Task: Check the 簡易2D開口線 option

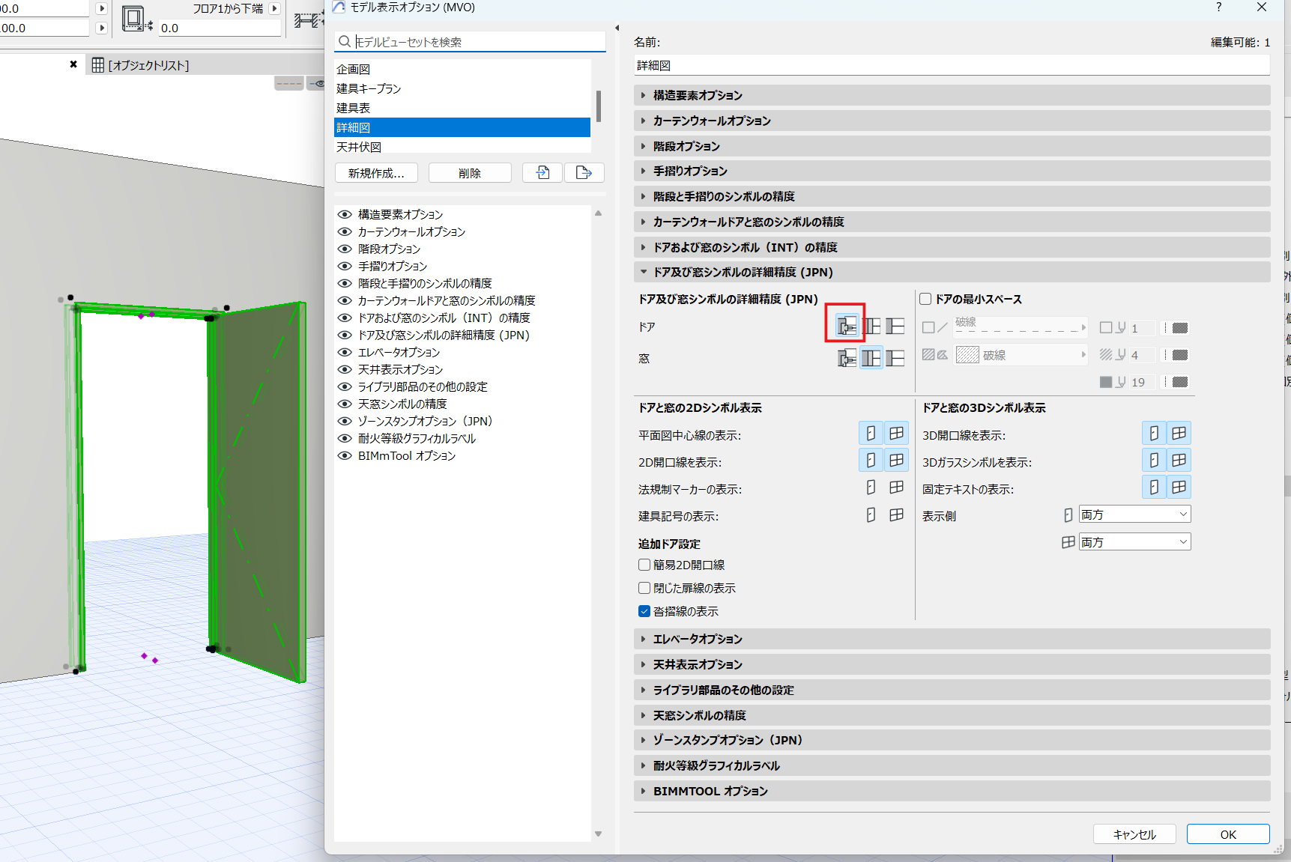Action: click(x=644, y=565)
